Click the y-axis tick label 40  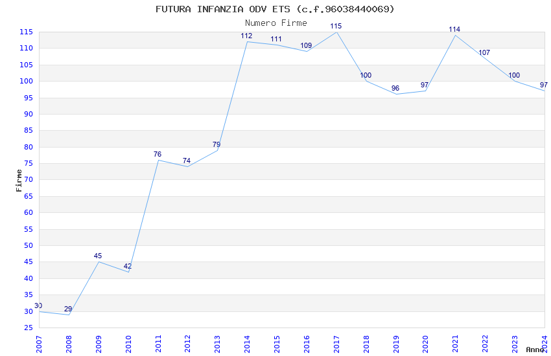tap(29, 278)
